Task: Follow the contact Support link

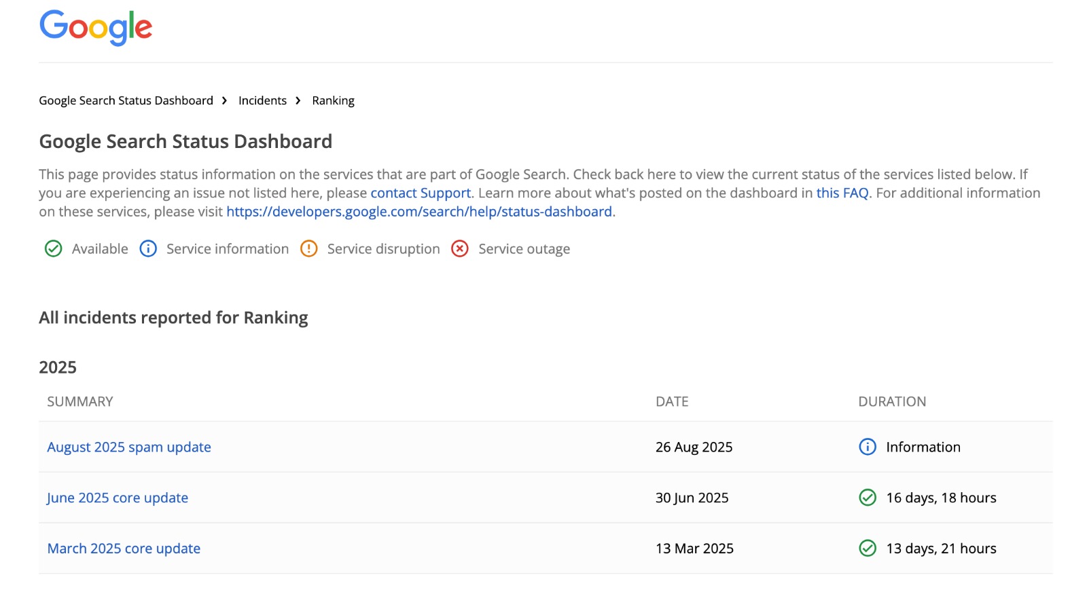Action: click(x=421, y=193)
